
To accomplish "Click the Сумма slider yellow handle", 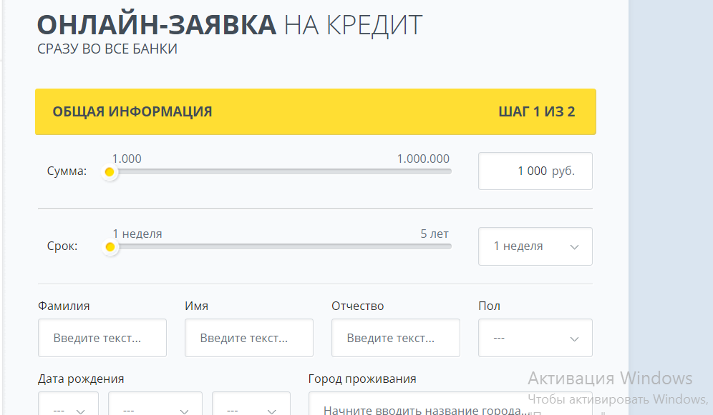I will 110,172.
